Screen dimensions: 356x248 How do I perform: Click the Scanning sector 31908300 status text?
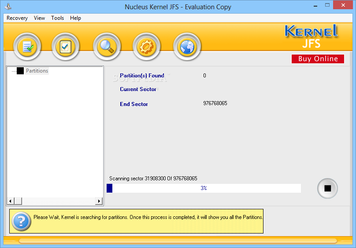[x=153, y=179]
